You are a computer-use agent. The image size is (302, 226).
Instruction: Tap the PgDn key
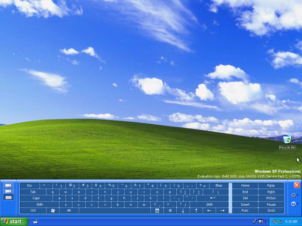click(x=271, y=192)
